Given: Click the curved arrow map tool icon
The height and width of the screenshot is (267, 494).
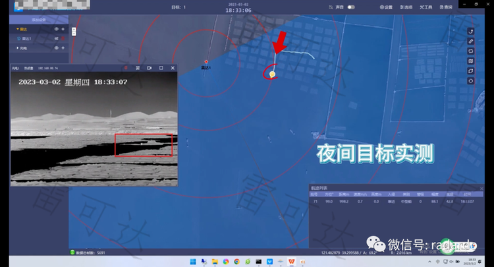Looking at the screenshot, I should [x=471, y=31].
